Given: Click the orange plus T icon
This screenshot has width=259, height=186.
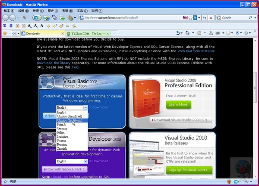Looking at the screenshot, I should pos(55,26).
